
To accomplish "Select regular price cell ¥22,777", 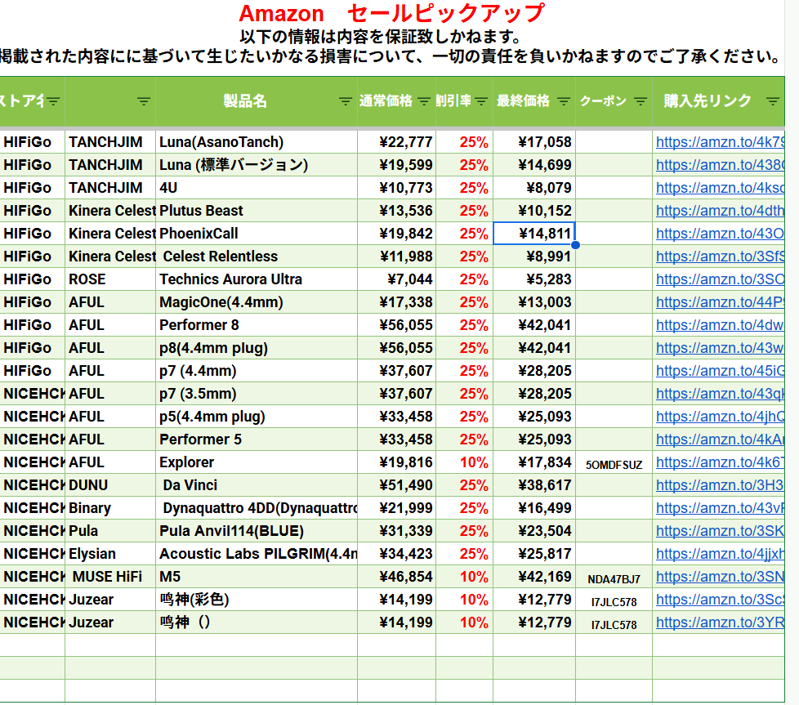I will click(396, 142).
